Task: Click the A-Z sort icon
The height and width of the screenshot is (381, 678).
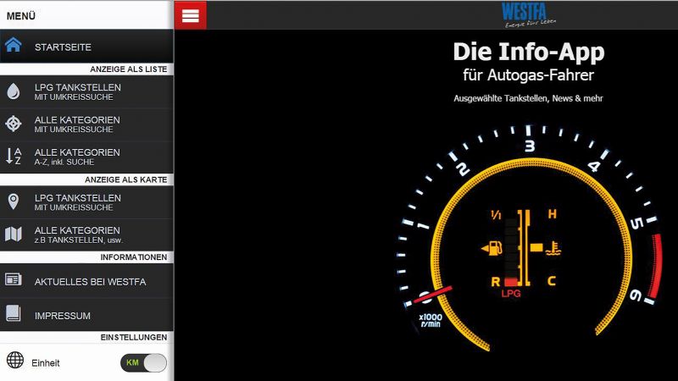Action: [14, 156]
